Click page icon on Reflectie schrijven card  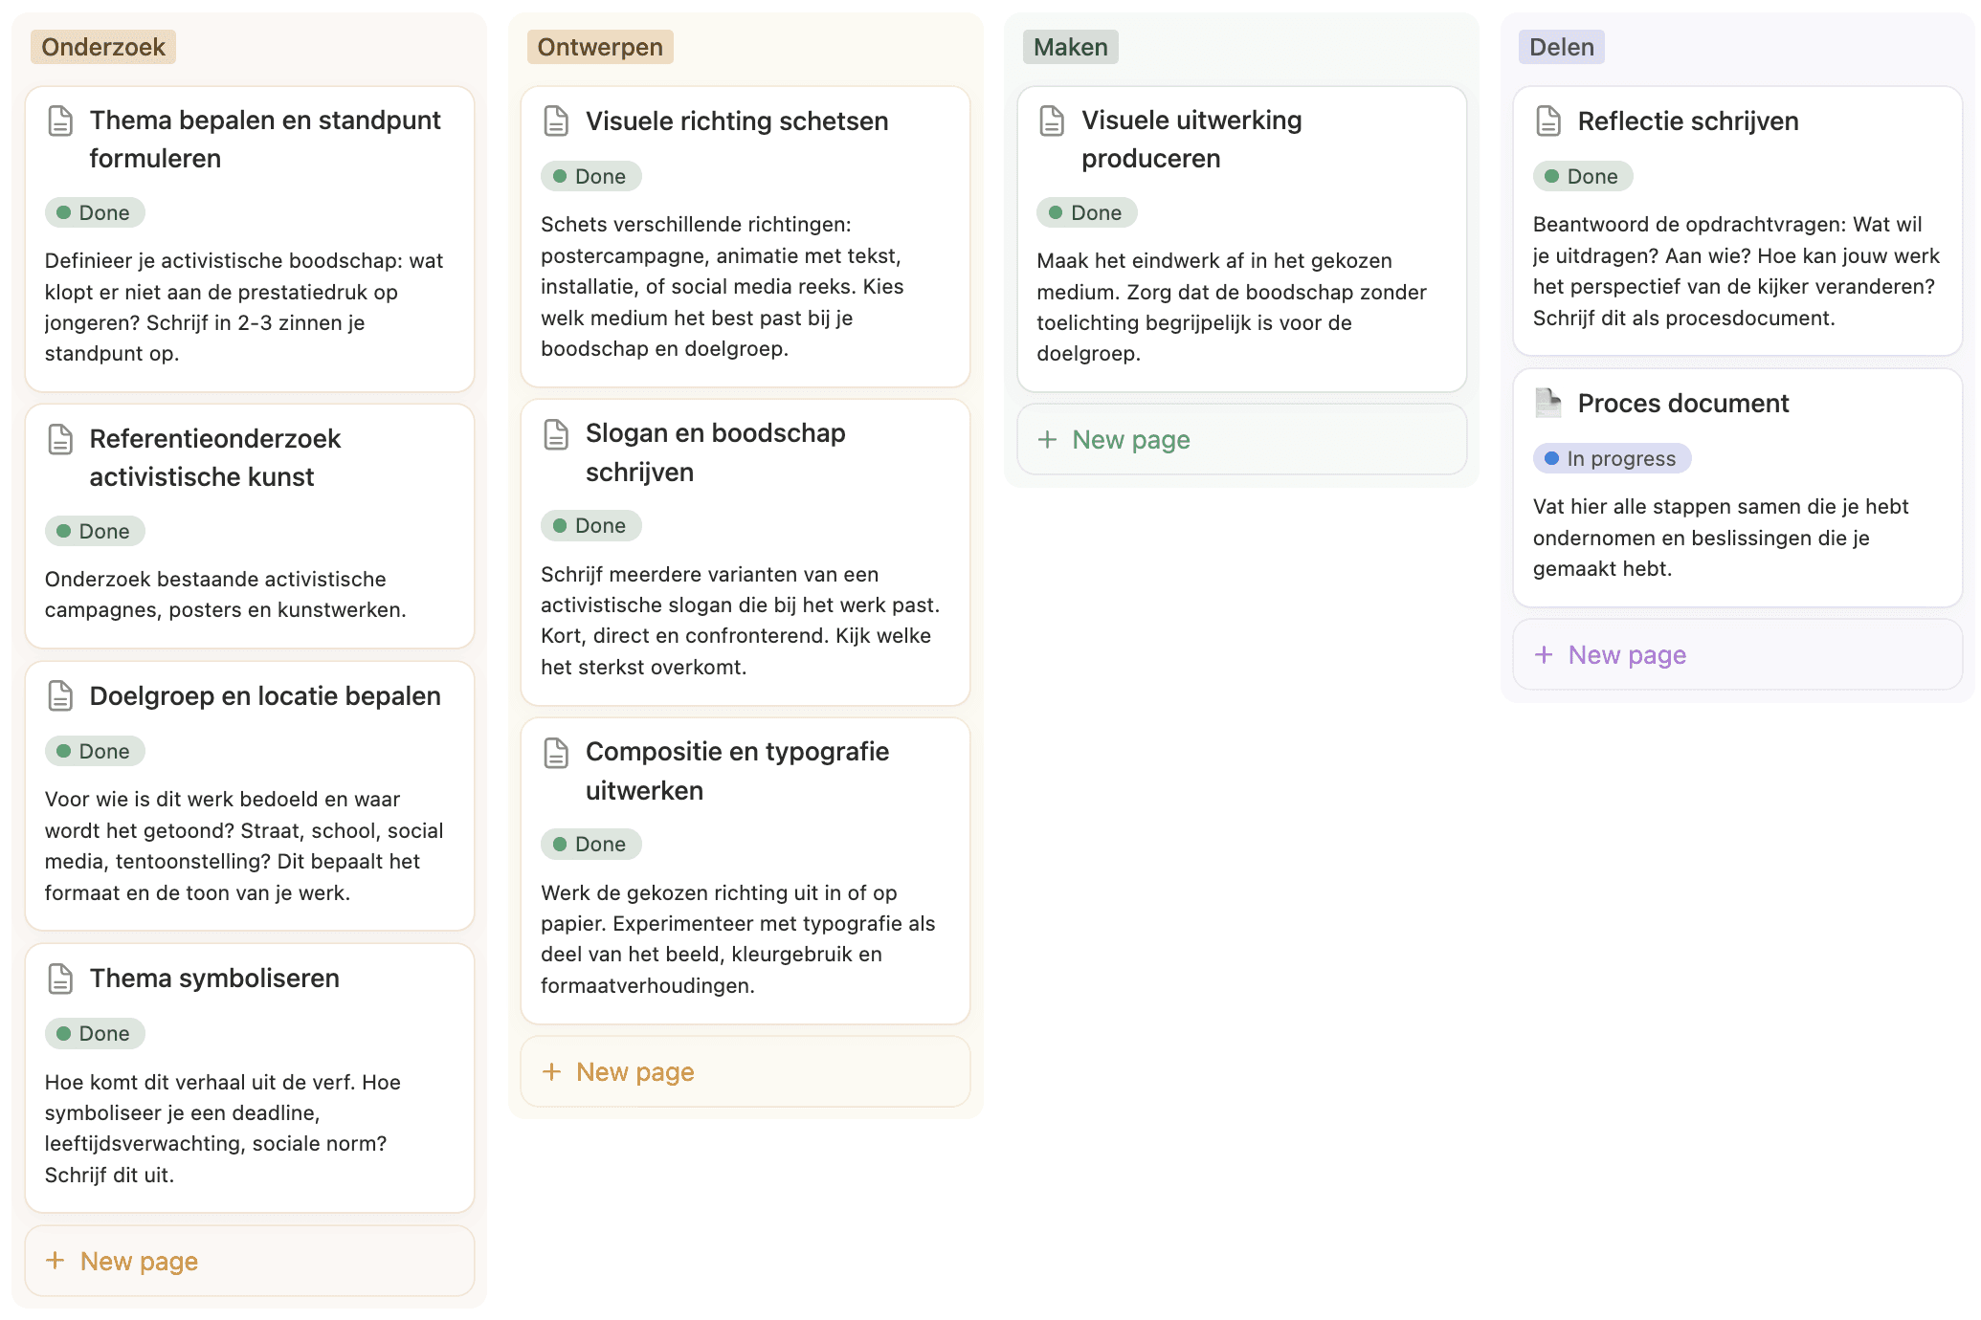tap(1547, 121)
